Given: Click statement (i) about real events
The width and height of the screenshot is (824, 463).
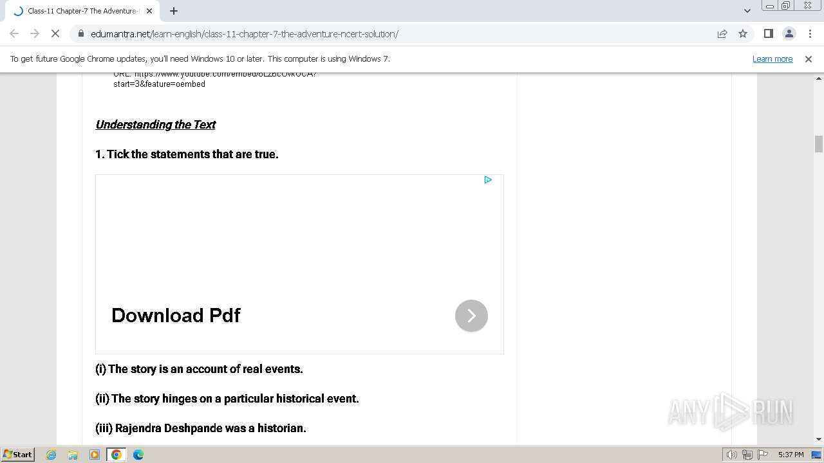Looking at the screenshot, I should pyautogui.click(x=199, y=369).
